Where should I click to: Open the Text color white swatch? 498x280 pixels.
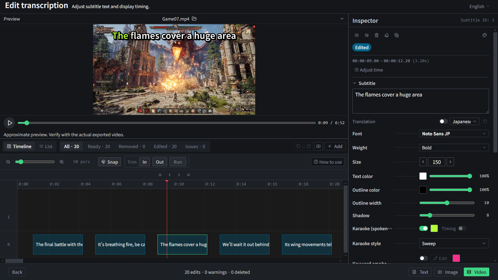[423, 176]
